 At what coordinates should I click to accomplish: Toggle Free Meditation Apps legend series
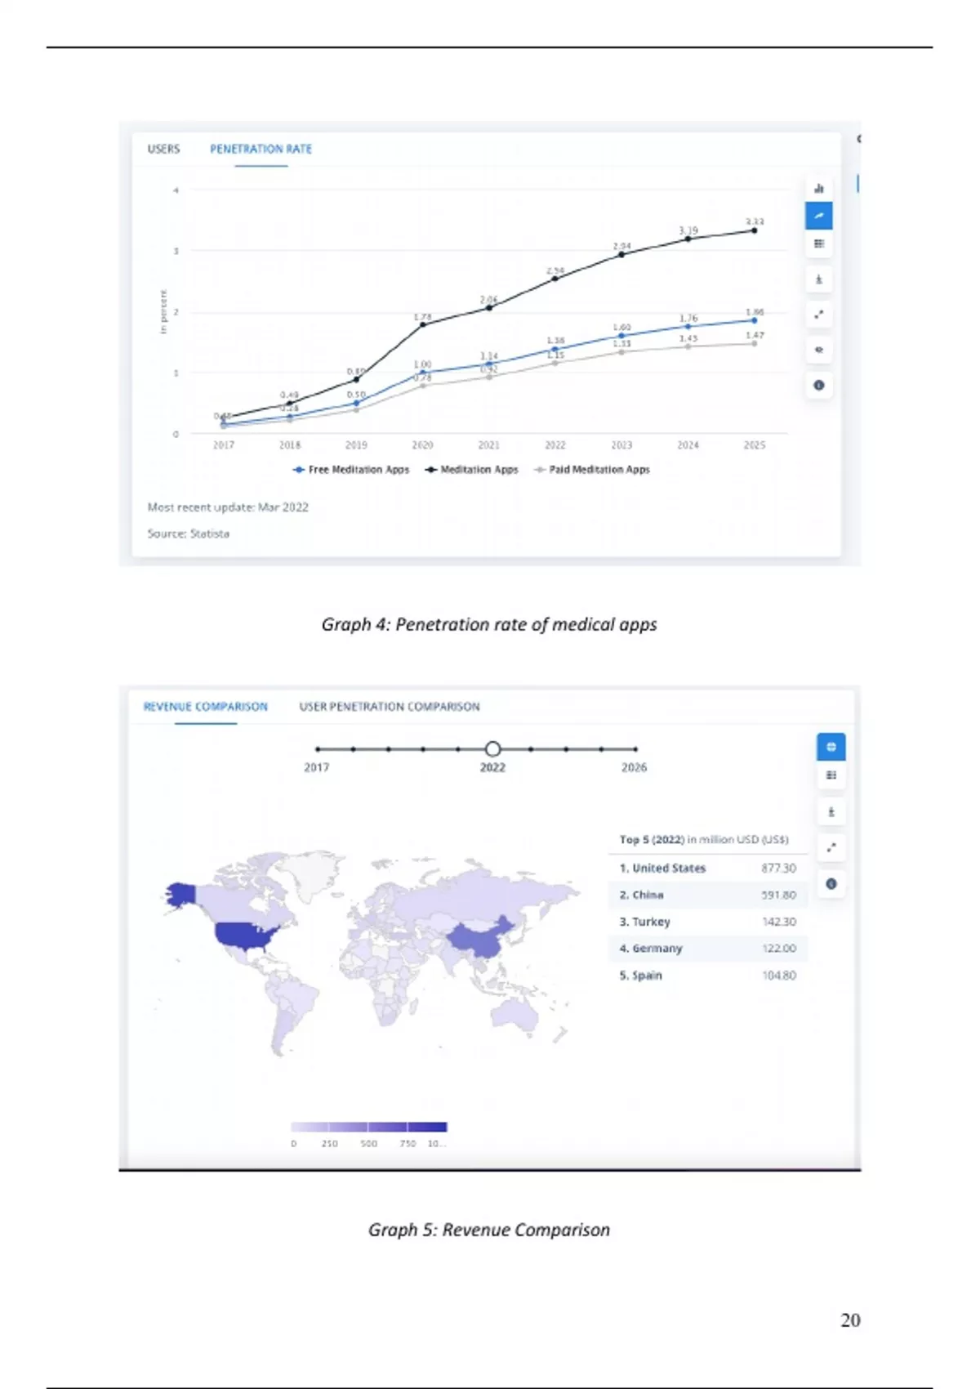click(x=351, y=470)
